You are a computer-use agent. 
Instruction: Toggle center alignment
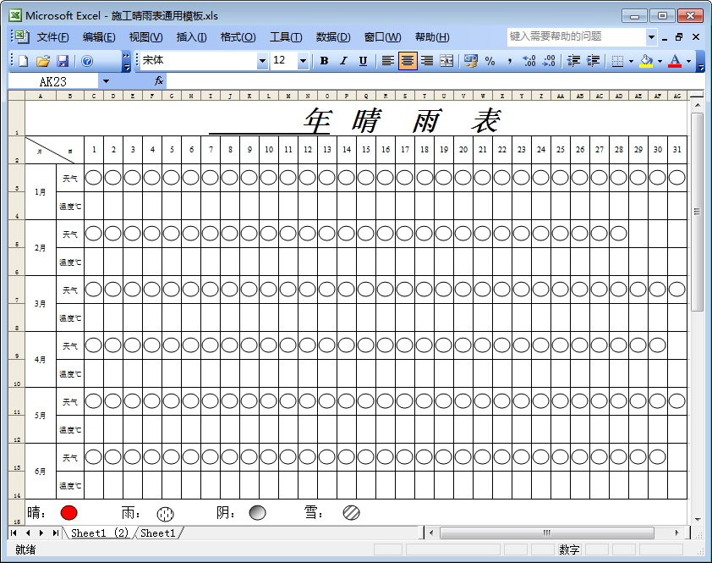click(408, 61)
